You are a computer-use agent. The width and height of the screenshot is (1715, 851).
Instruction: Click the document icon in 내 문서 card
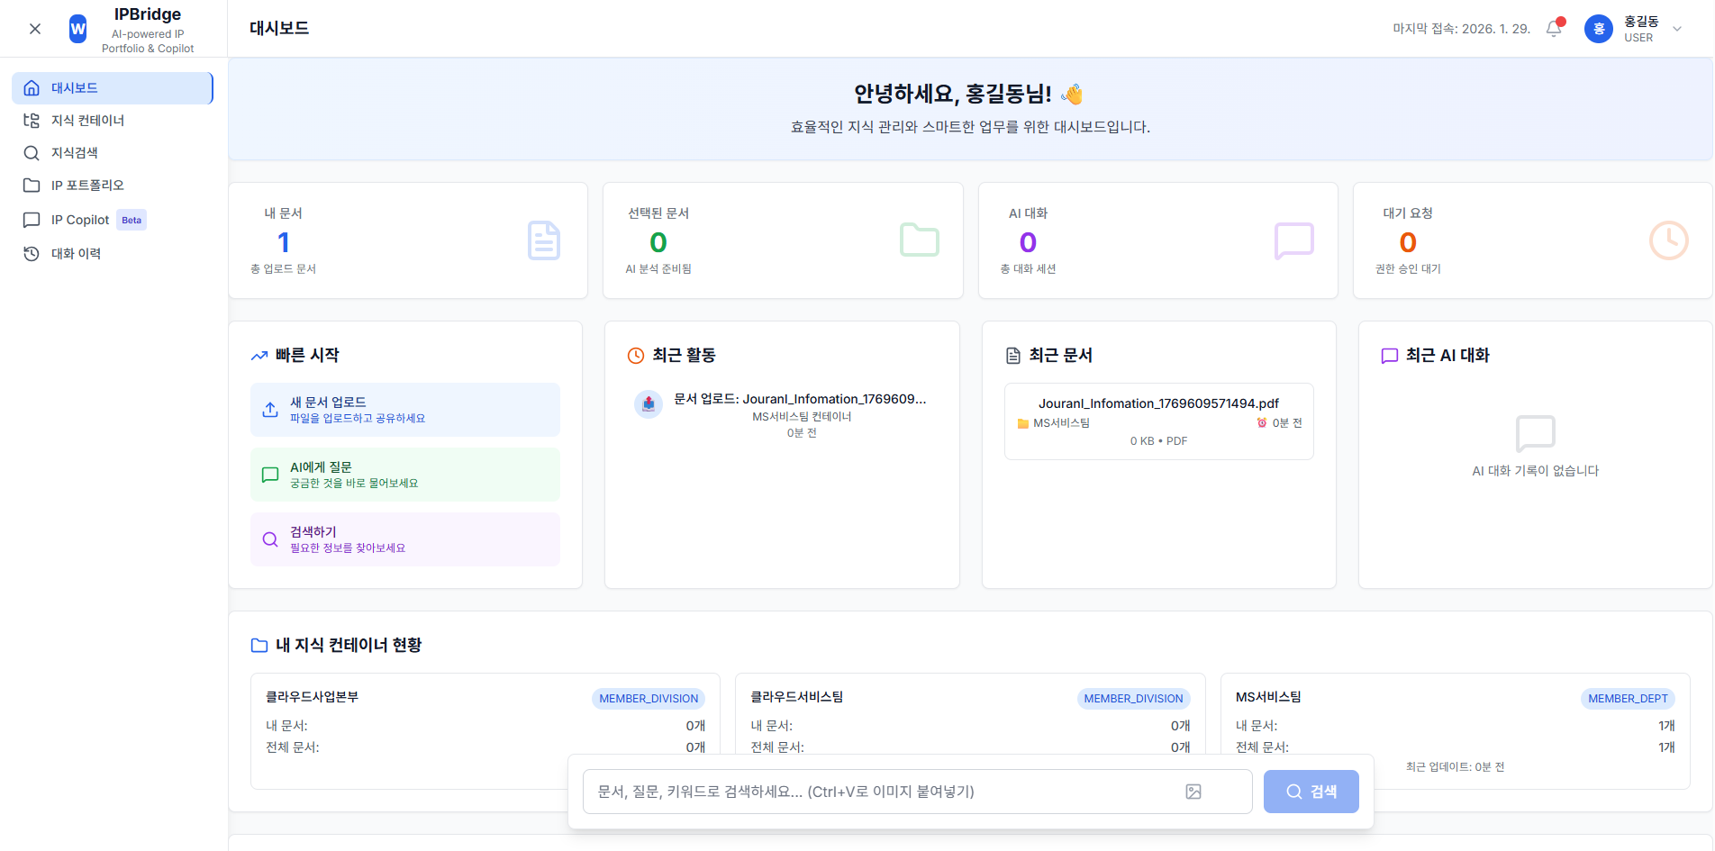coord(543,240)
